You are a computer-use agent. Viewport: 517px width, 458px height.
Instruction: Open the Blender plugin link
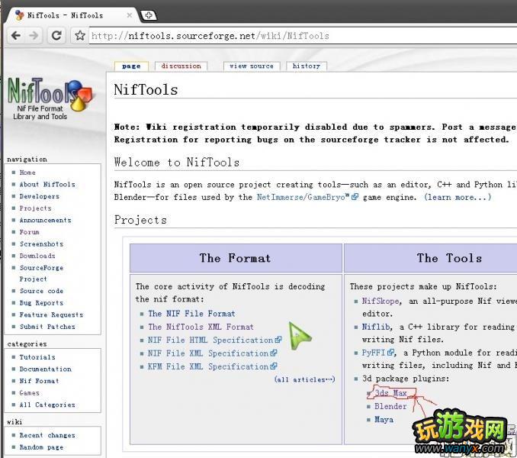[390, 406]
